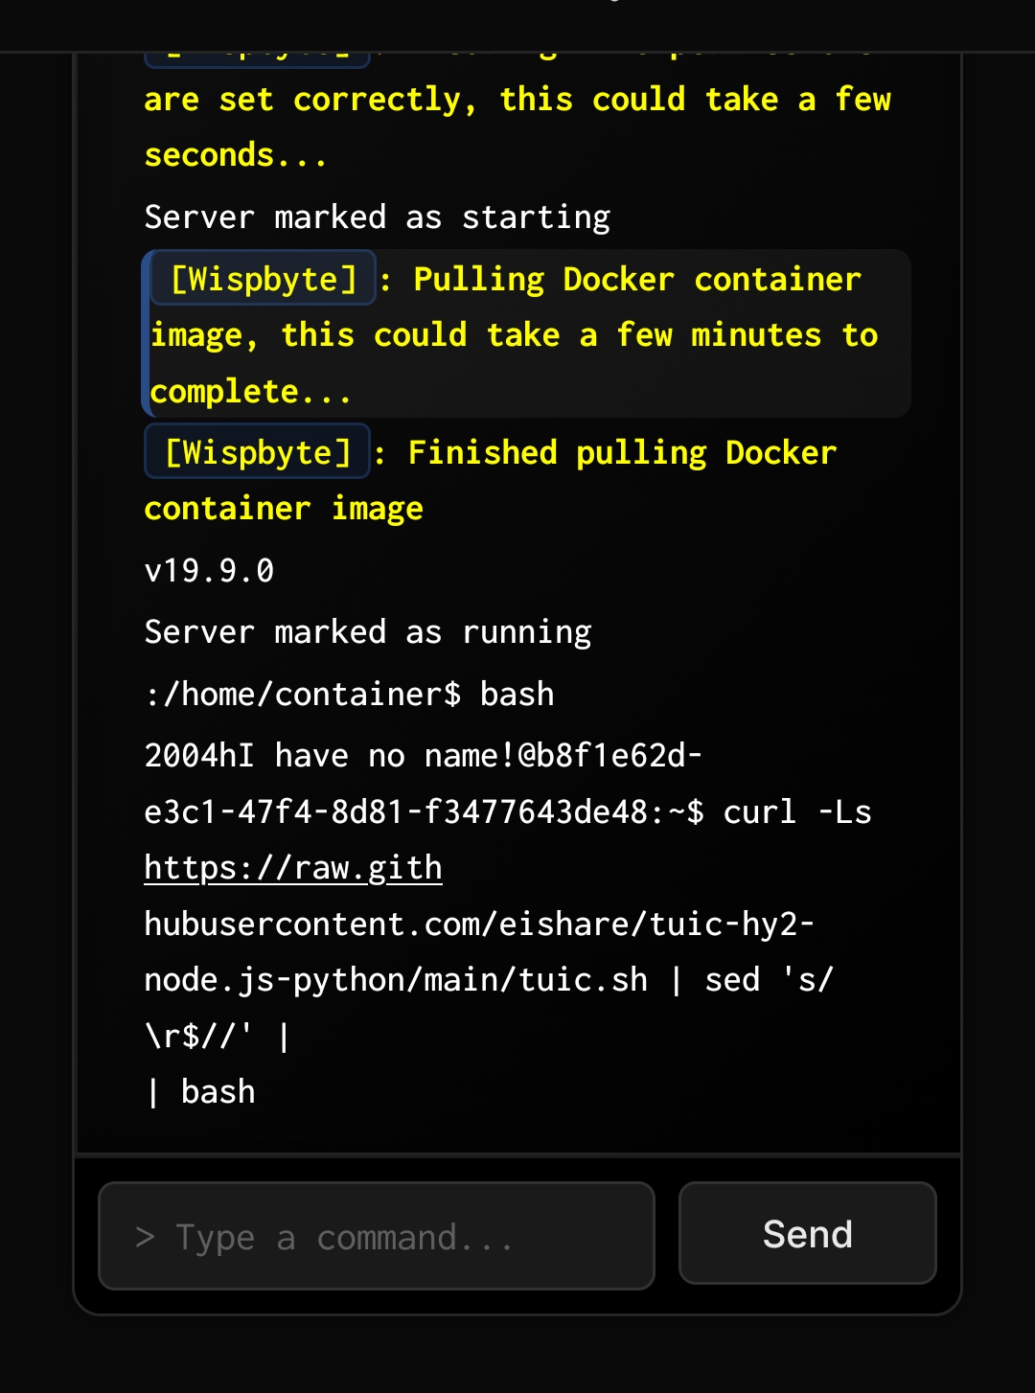
Task: Click the '2004hI have no name!' line
Action: [x=422, y=756]
